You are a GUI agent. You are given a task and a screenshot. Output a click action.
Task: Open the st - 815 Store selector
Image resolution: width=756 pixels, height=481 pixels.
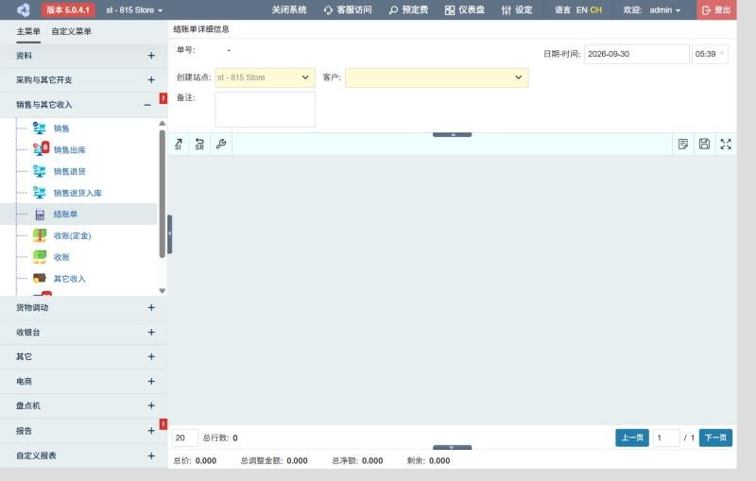pos(134,9)
